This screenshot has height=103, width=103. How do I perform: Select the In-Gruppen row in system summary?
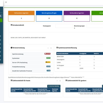coord(80,65)
